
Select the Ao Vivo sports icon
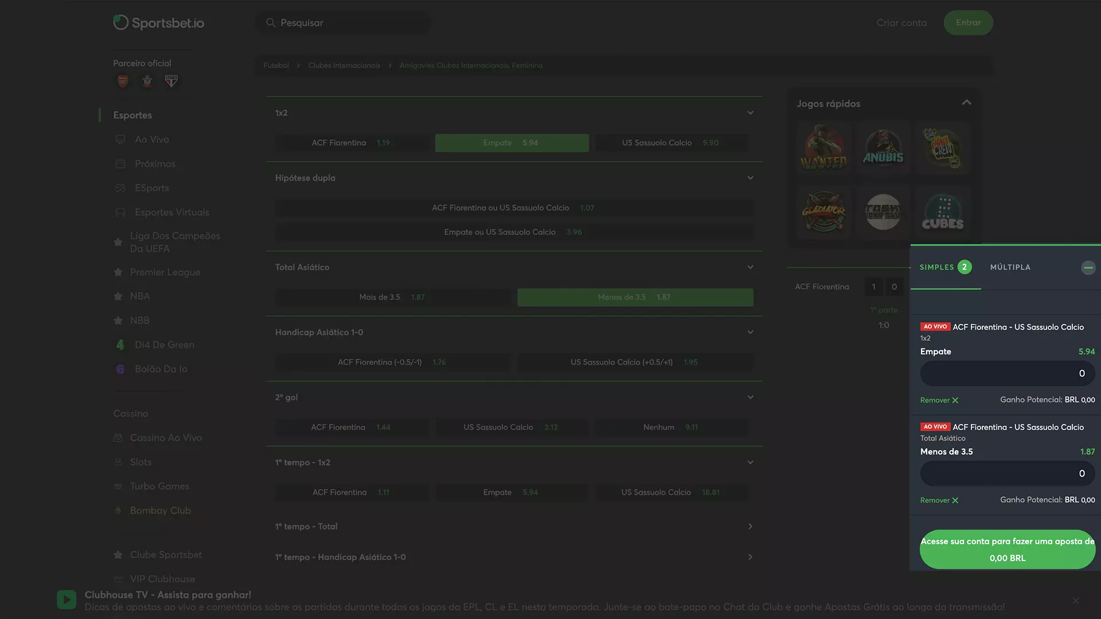pos(120,139)
